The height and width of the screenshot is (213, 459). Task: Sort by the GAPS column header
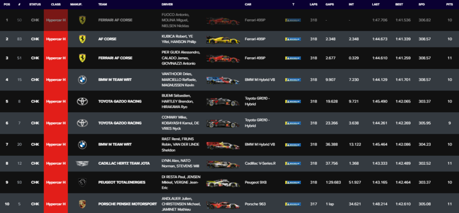pos(329,4)
